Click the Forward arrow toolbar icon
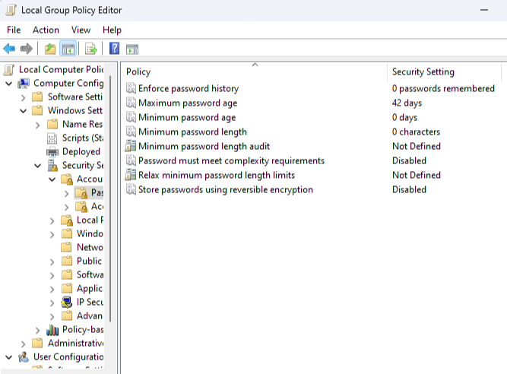Image resolution: width=507 pixels, height=374 pixels. pyautogui.click(x=27, y=49)
